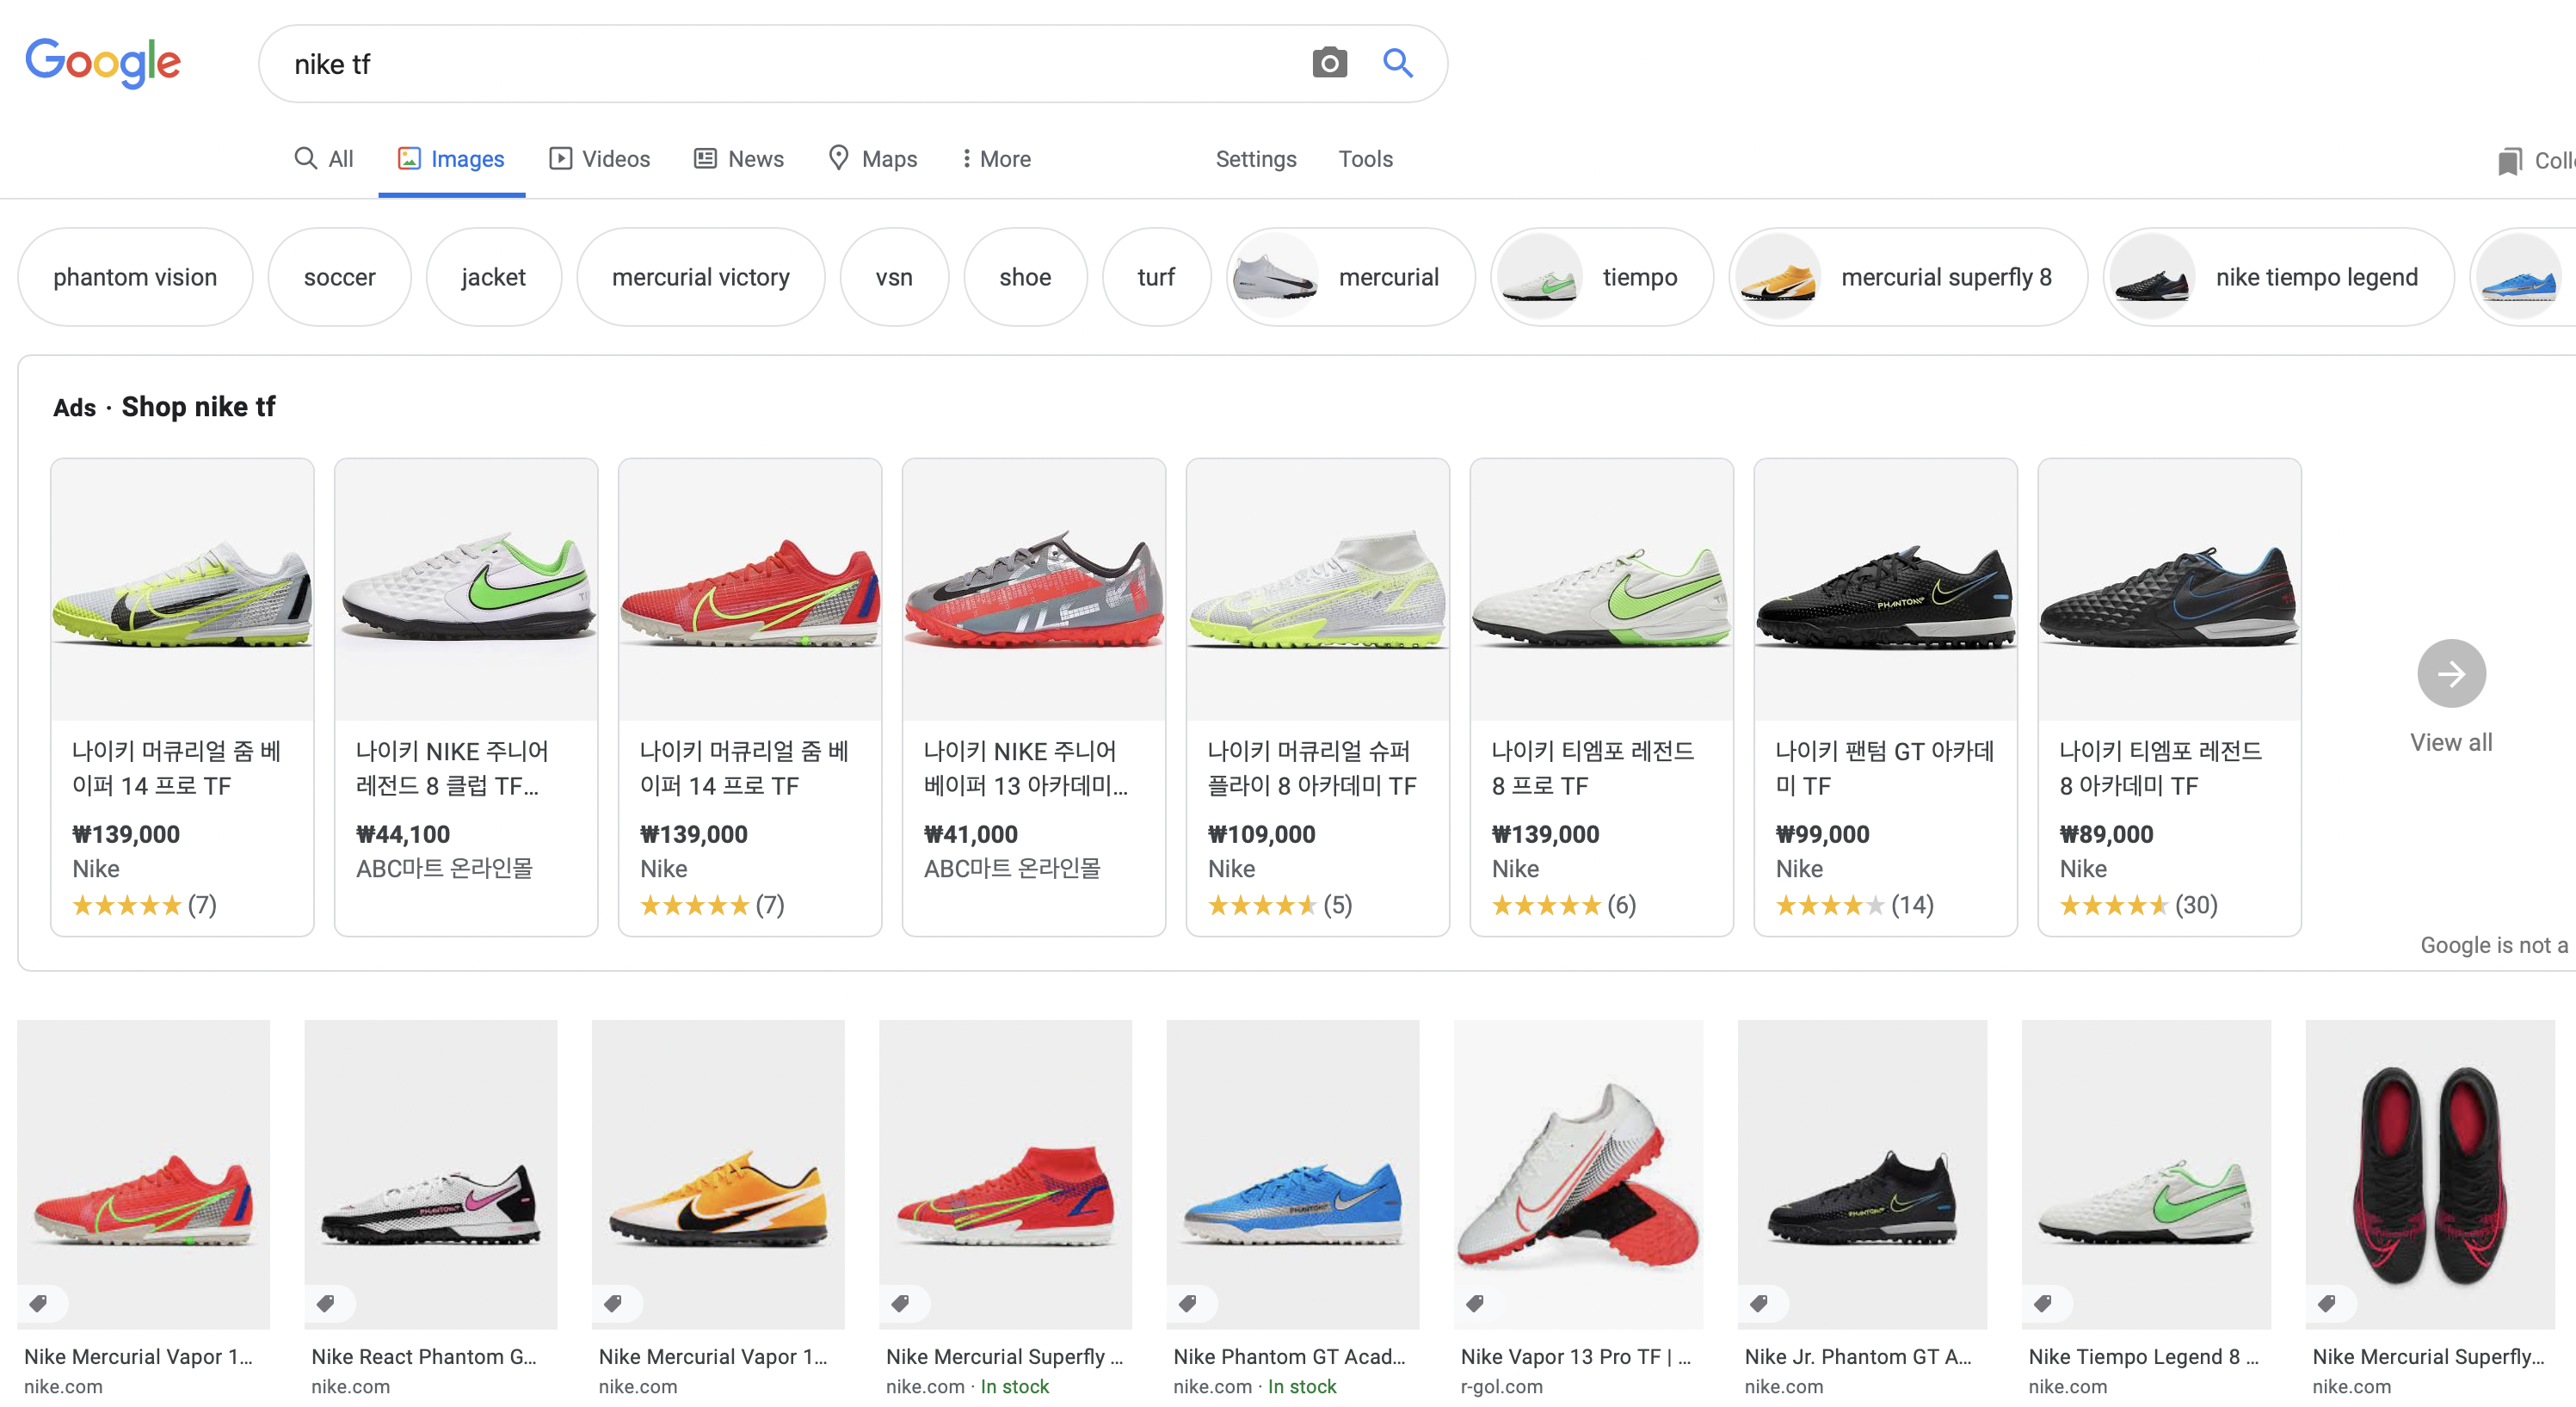Click product tag icon on Nike React Phantom image
Screen dimensions: 2576x1407
click(x=326, y=1303)
